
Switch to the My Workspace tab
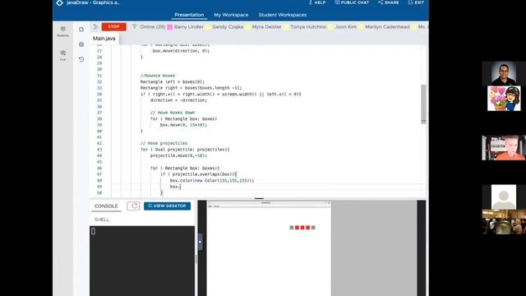tap(231, 15)
